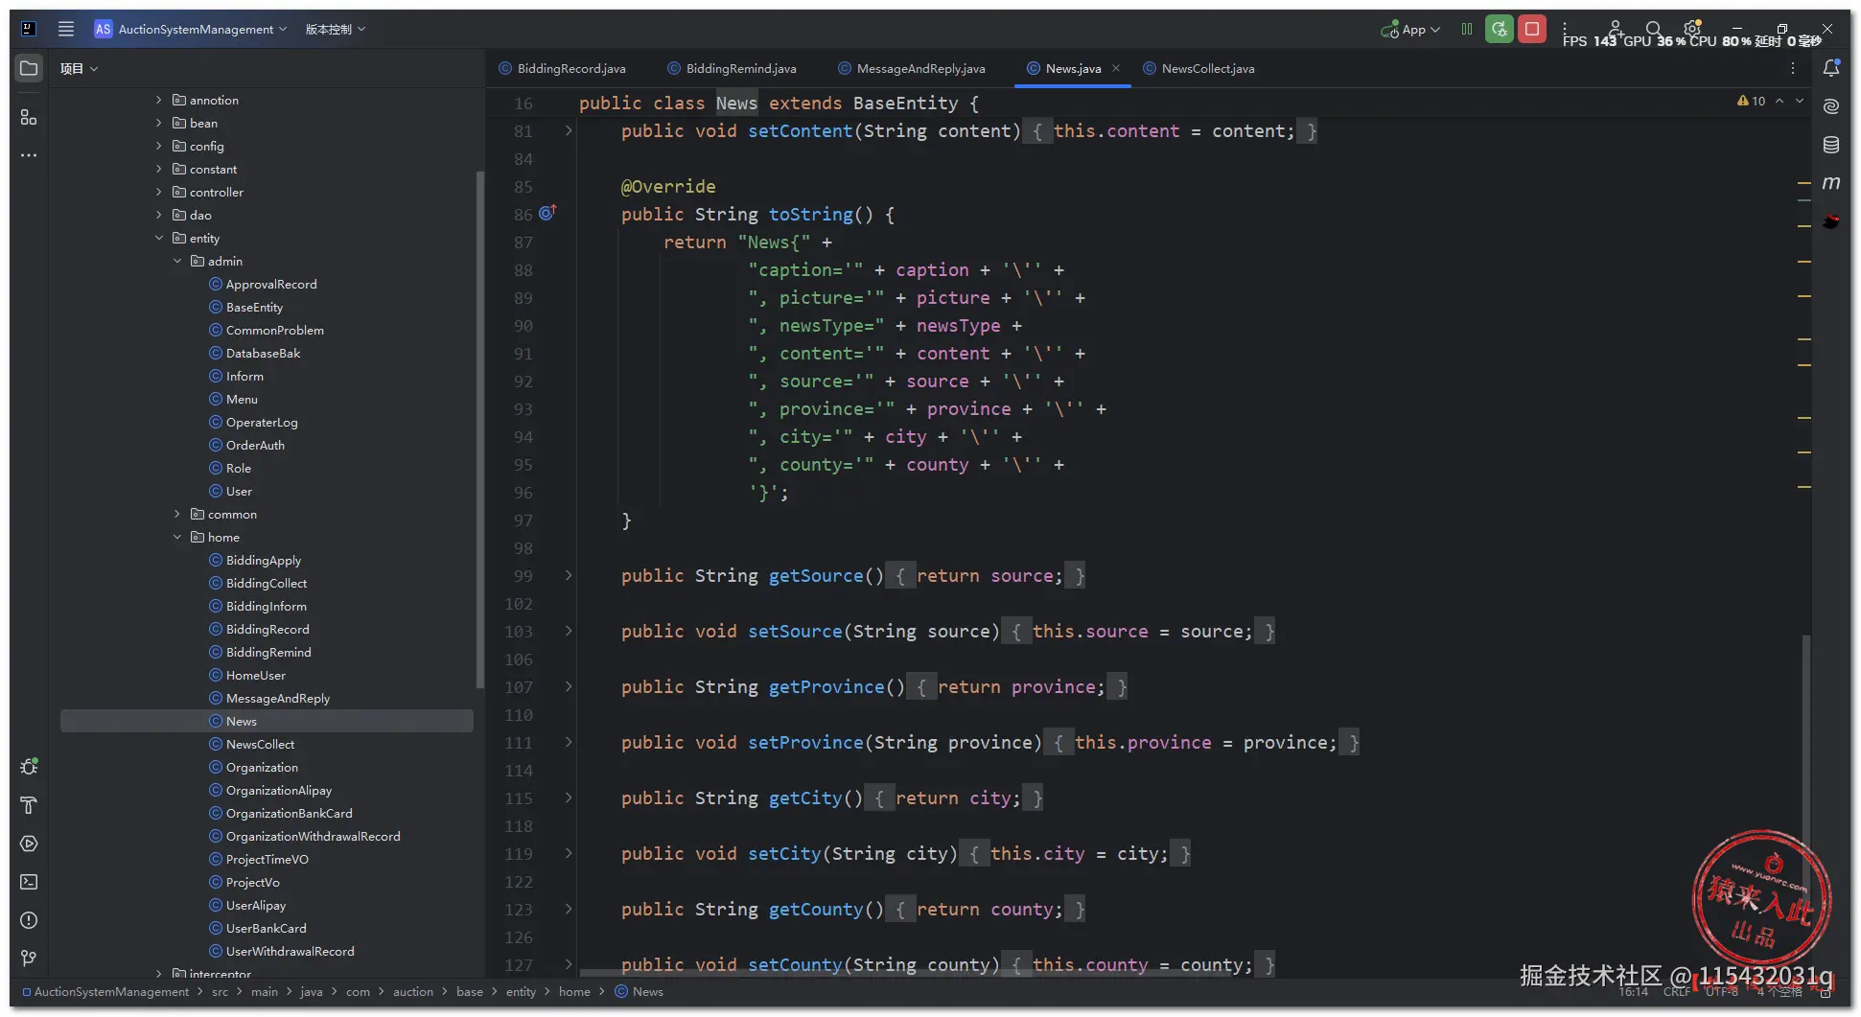Viewport: 1861px width, 1017px height.
Task: Open IDE settings gear icon
Action: (1692, 29)
